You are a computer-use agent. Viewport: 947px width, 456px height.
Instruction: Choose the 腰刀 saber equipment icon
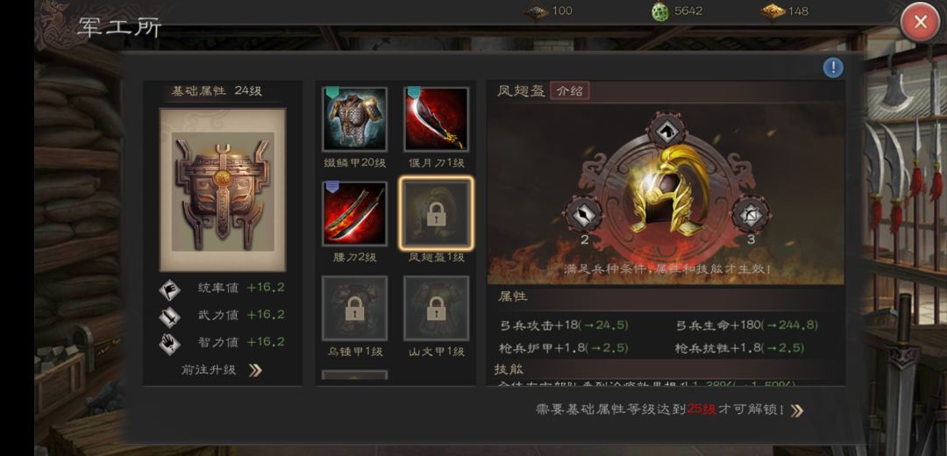click(354, 214)
